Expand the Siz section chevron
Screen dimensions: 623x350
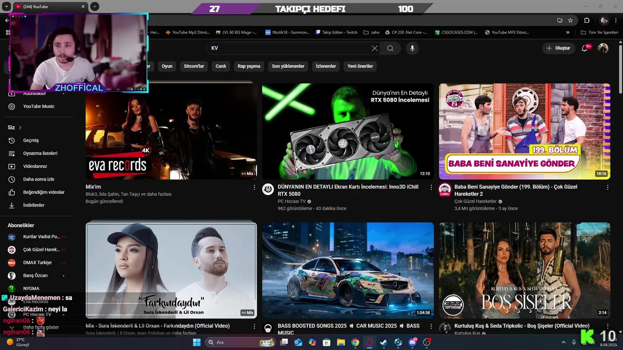pyautogui.click(x=20, y=127)
